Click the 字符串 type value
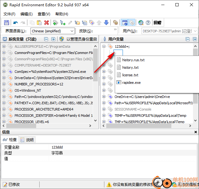199x189 pixels. (x=57, y=153)
